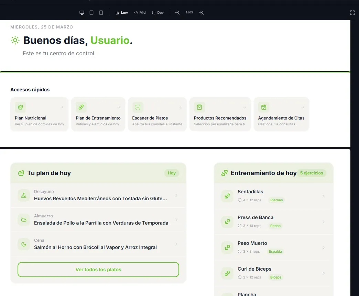Image resolution: width=359 pixels, height=296 pixels.
Task: Click the Productos Recomendados bag icon
Action: coord(199,107)
